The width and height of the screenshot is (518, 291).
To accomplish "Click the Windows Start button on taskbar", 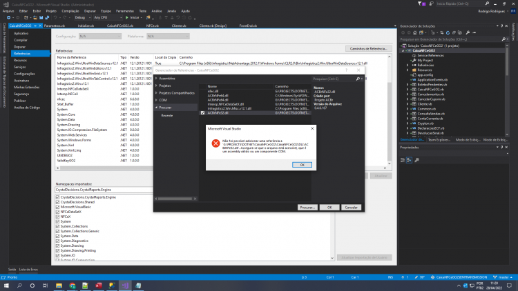I will [6, 285].
